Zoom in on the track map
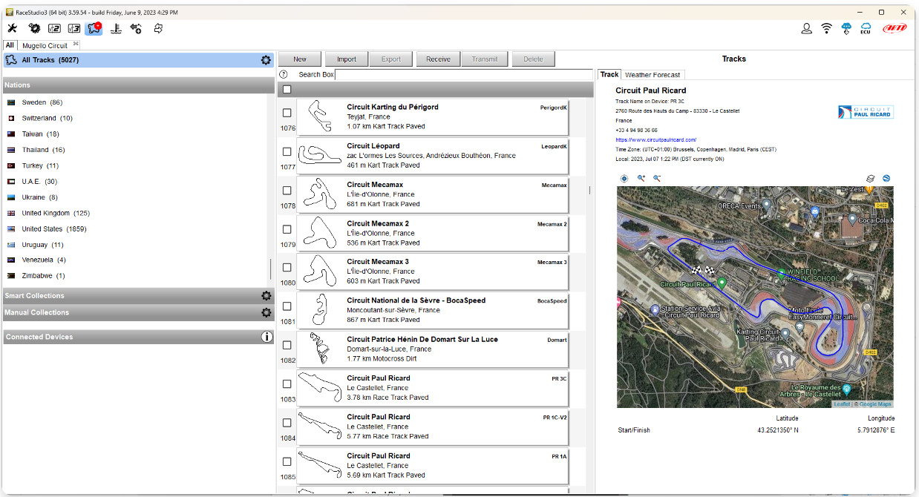Viewport: 919px width, 497px height. [x=641, y=179]
